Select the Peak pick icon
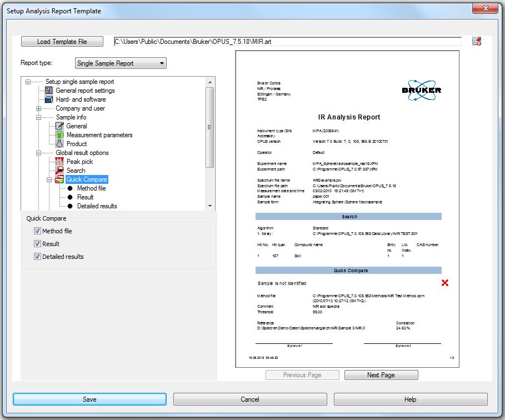Image resolution: width=505 pixels, height=420 pixels. tap(60, 162)
